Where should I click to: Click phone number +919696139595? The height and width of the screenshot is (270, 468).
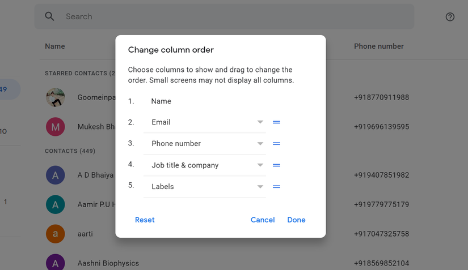(x=381, y=127)
